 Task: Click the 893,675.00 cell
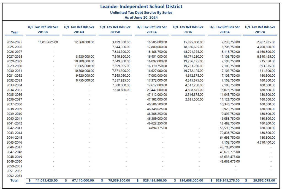coord(267,66)
